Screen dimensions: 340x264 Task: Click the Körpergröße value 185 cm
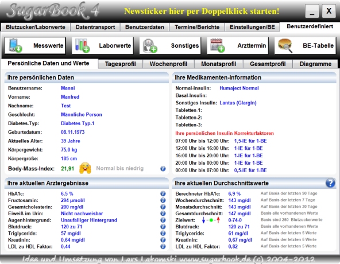(x=69, y=158)
